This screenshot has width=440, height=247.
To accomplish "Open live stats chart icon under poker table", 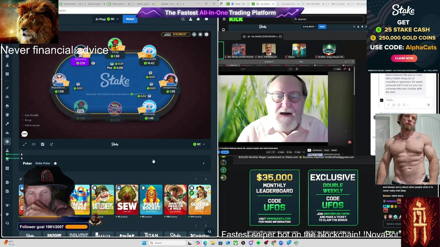I will [x=43, y=144].
